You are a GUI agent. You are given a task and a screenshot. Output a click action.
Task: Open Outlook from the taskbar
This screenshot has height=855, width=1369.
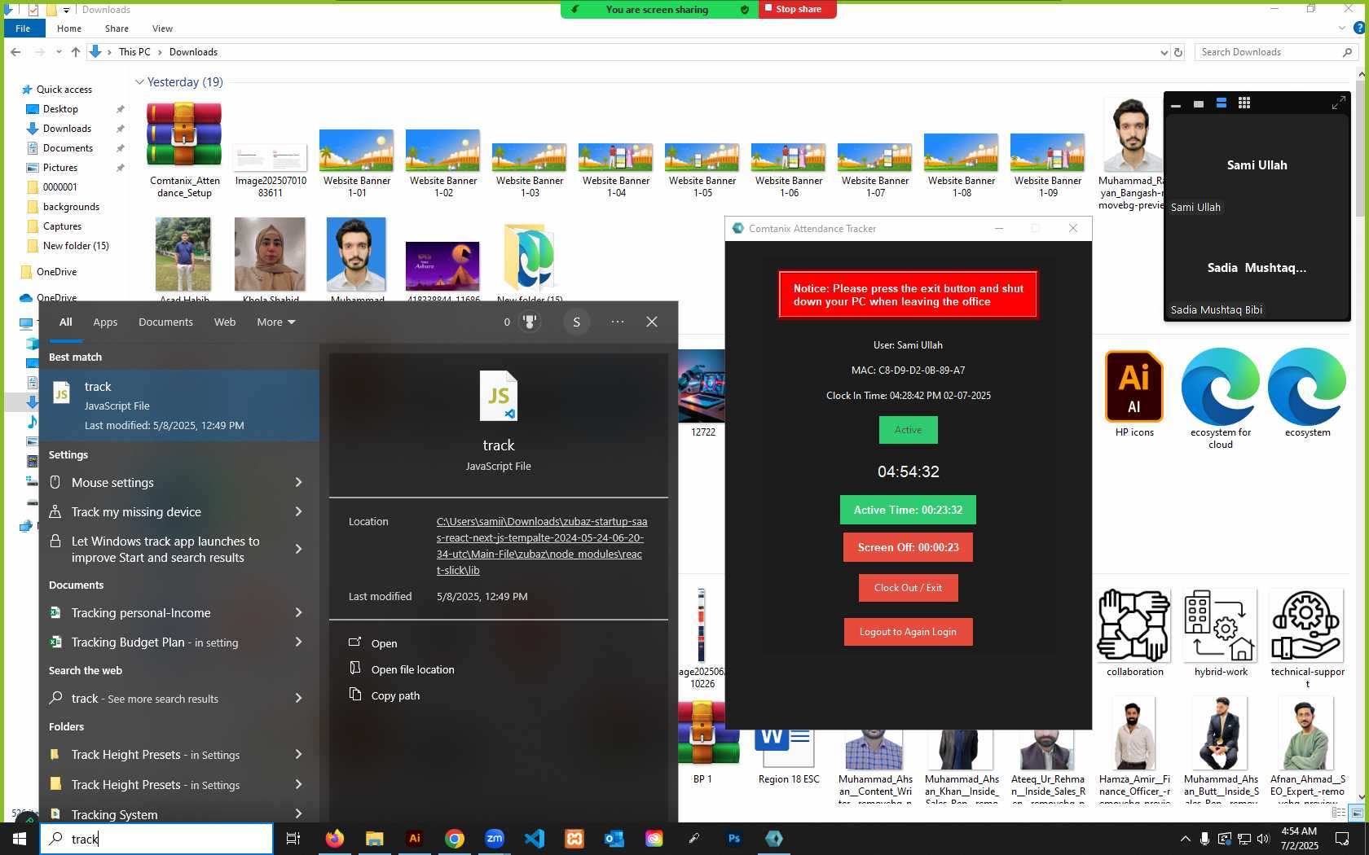pos(614,839)
